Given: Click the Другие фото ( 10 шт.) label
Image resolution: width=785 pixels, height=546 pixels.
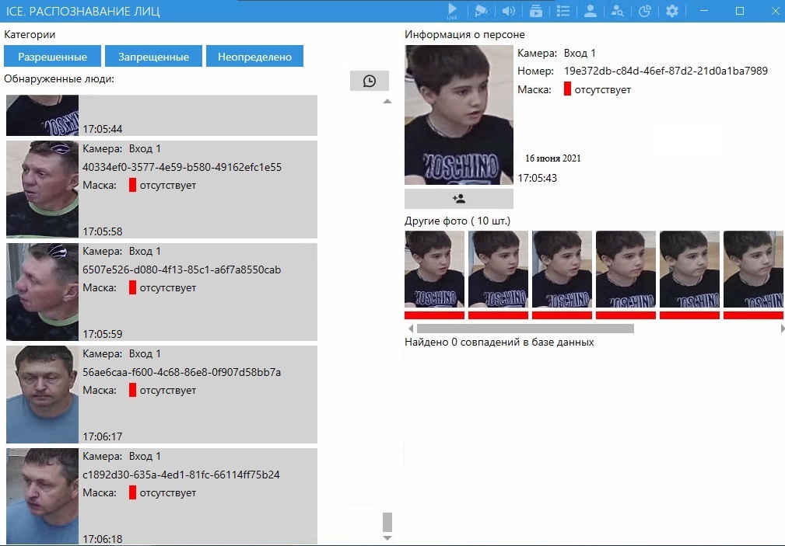Looking at the screenshot, I should pos(457,221).
